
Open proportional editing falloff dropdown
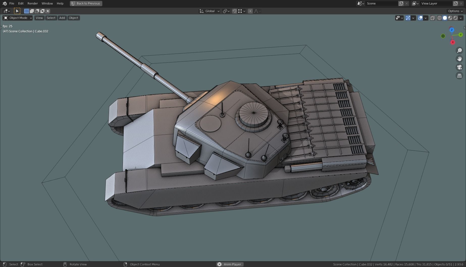click(257, 11)
